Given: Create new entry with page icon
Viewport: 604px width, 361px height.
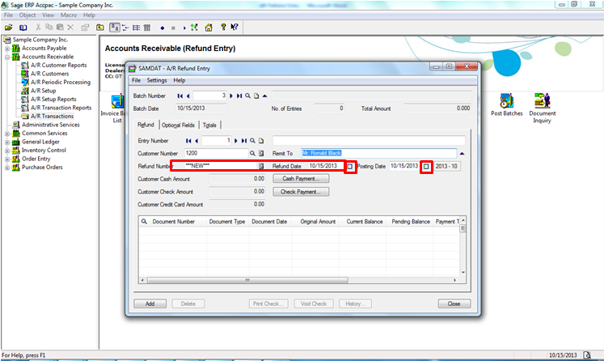Looking at the screenshot, I should pos(261,141).
